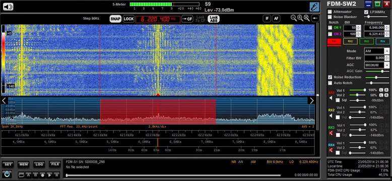Unmute RX4 via crossed speaker icon
The height and width of the screenshot is (181, 392).
331,150
